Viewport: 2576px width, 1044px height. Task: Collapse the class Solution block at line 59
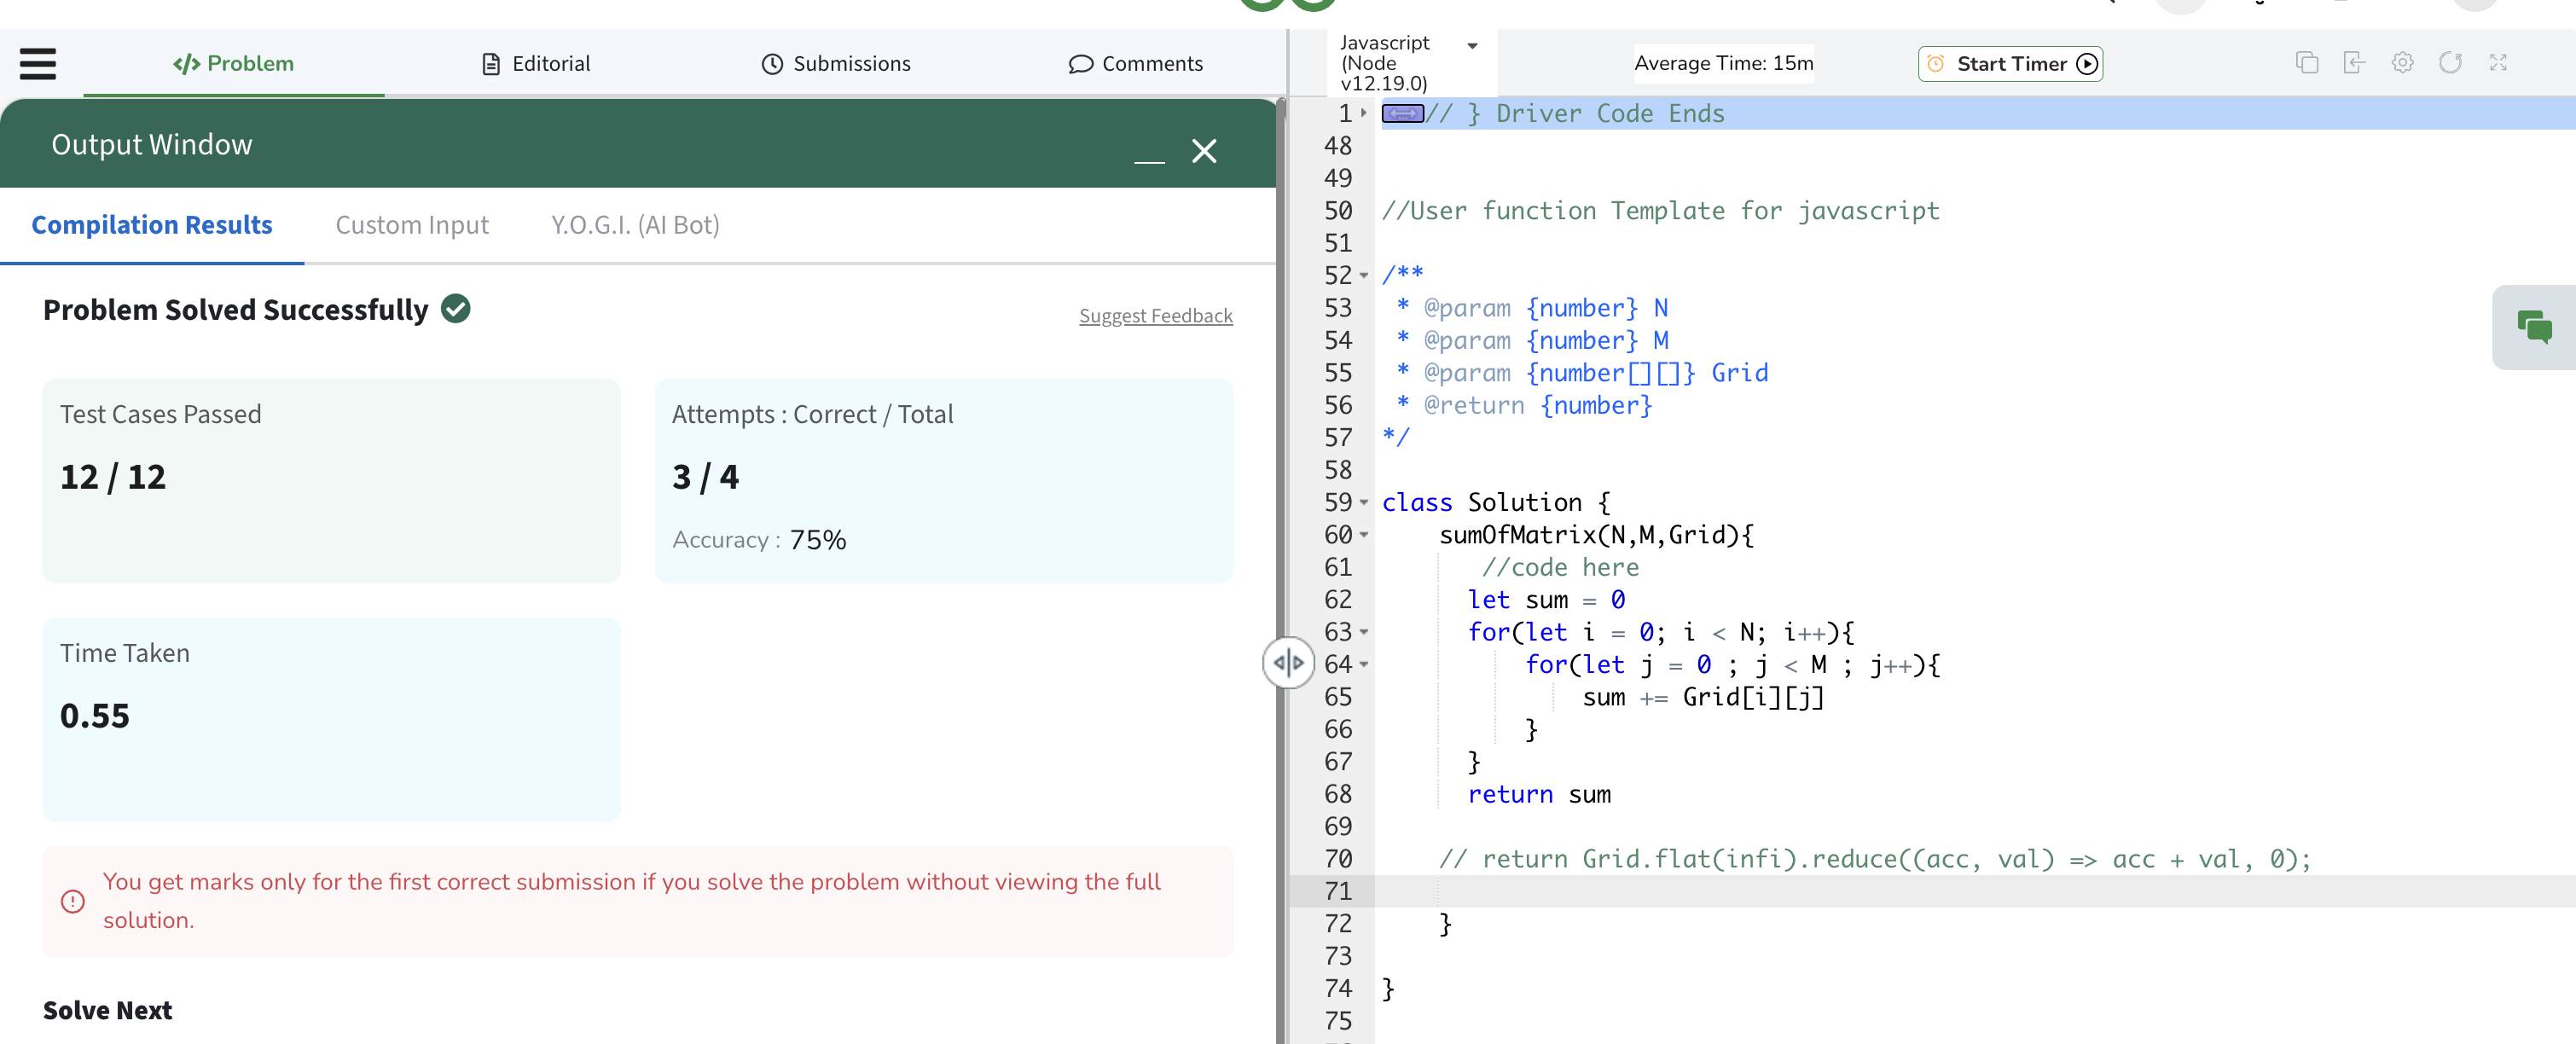click(1364, 503)
